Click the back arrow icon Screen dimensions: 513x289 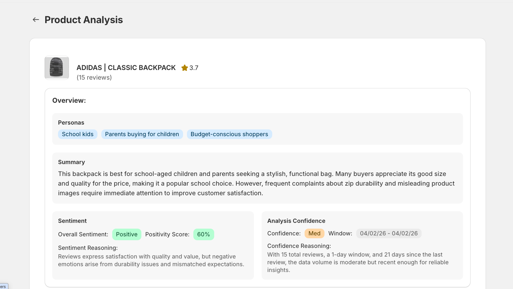pos(36,20)
